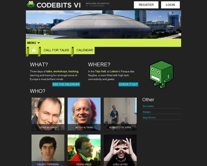Select Pedro Melo speaker photo
Screen dimensions: 207x166
(x=84, y=150)
